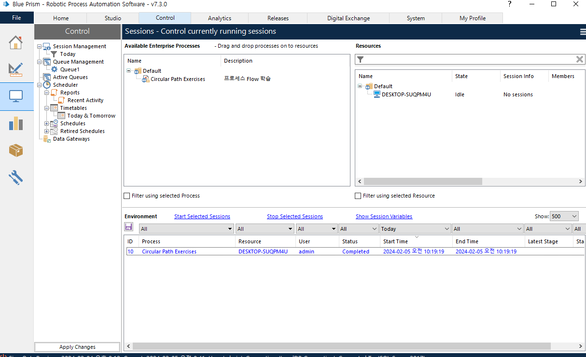This screenshot has width=586, height=357.
Task: Click the Today filter funnel icon
Action: tap(55, 54)
